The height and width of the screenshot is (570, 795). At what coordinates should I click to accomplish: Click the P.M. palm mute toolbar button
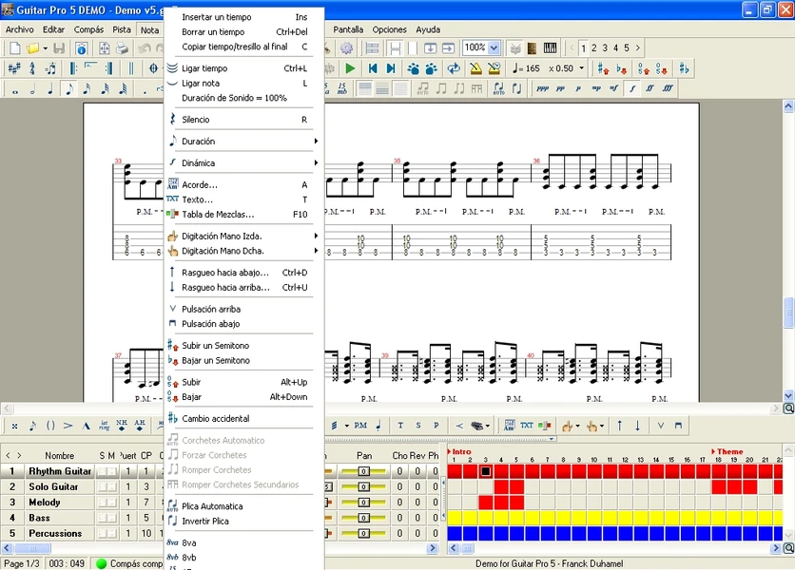(360, 426)
